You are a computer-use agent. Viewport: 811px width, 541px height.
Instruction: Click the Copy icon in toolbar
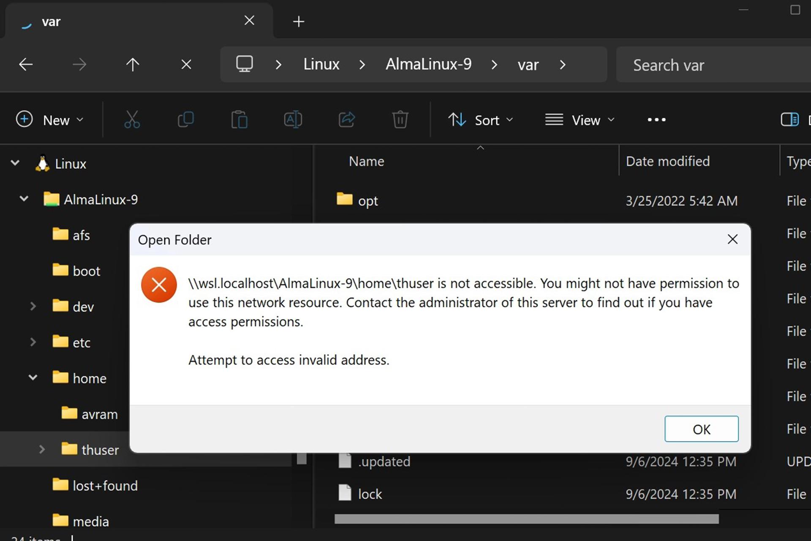186,120
